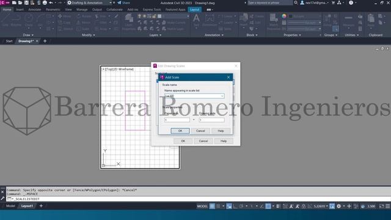The image size is (391, 220).
Task: Select the Dimension tool in Annotation panel
Action: pos(210,20)
